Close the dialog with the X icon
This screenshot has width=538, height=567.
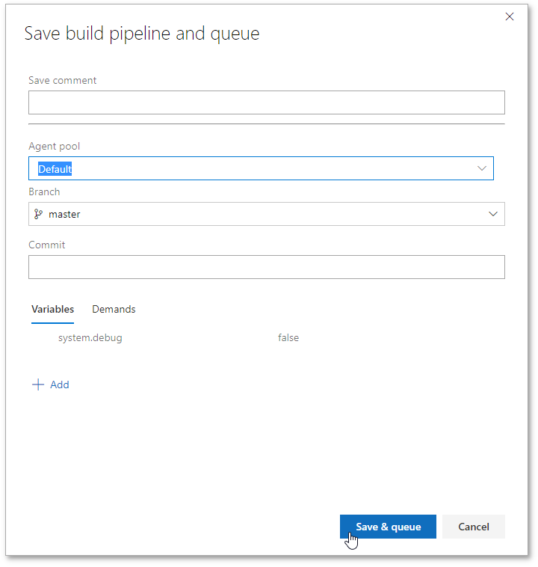pyautogui.click(x=510, y=16)
